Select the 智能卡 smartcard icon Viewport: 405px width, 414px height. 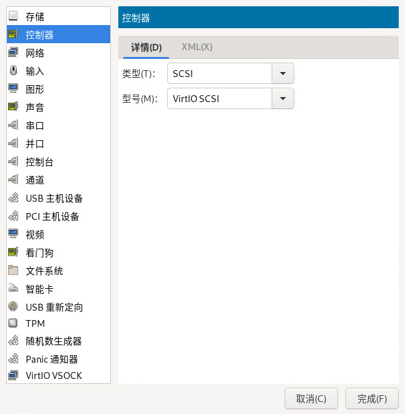pos(13,289)
